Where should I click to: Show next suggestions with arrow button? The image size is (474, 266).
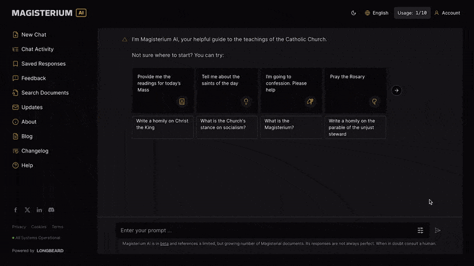pyautogui.click(x=397, y=90)
